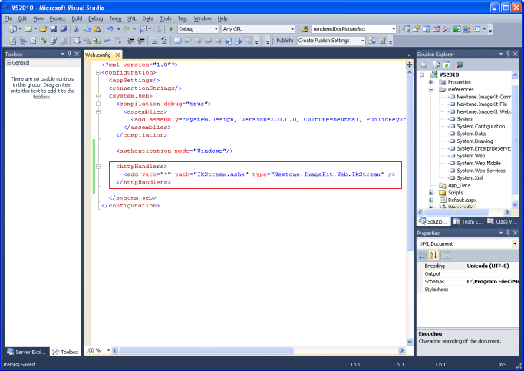Select the Schemas property row
Screen dimensions: 524x371
tap(468, 281)
